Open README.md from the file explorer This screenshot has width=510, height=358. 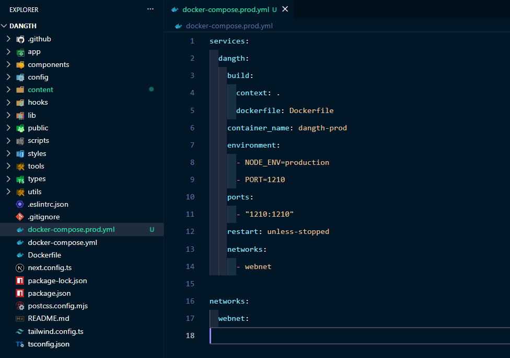pos(49,319)
